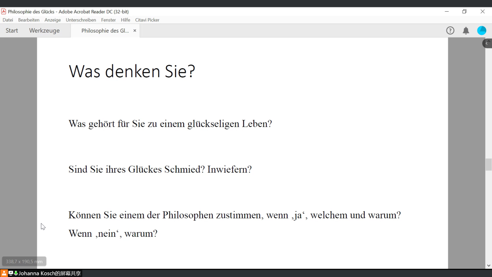Open notifications via the bell icon
This screenshot has height=277, width=492.
click(x=466, y=31)
